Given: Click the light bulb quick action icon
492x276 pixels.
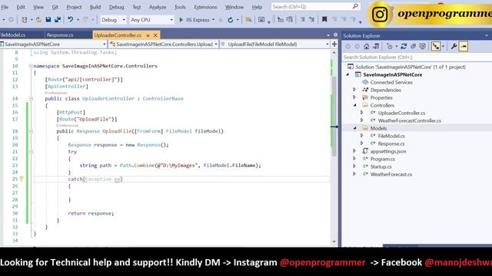Looking at the screenshot, I should click(x=22, y=179).
